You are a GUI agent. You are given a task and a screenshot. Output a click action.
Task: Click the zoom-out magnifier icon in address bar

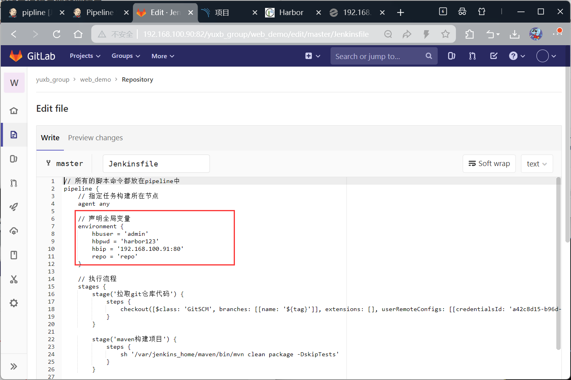pyautogui.click(x=388, y=34)
